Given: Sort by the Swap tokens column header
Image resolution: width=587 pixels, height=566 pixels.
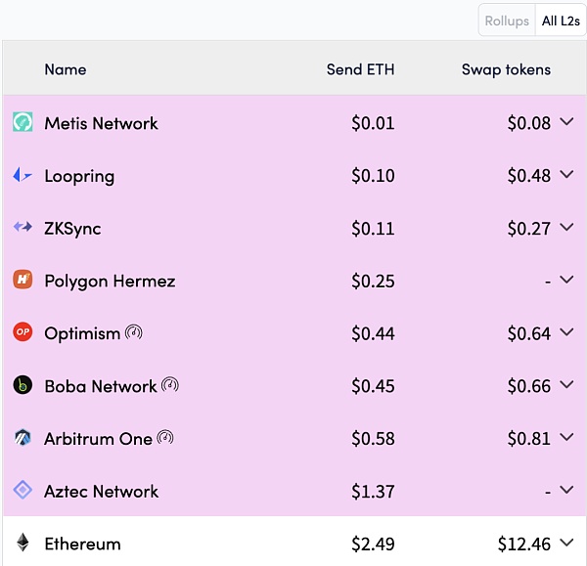Looking at the screenshot, I should tap(506, 69).
